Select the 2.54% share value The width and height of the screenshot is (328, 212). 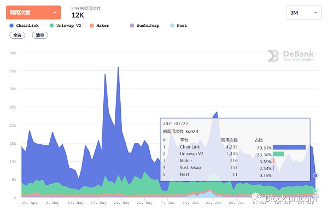pyautogui.click(x=266, y=168)
